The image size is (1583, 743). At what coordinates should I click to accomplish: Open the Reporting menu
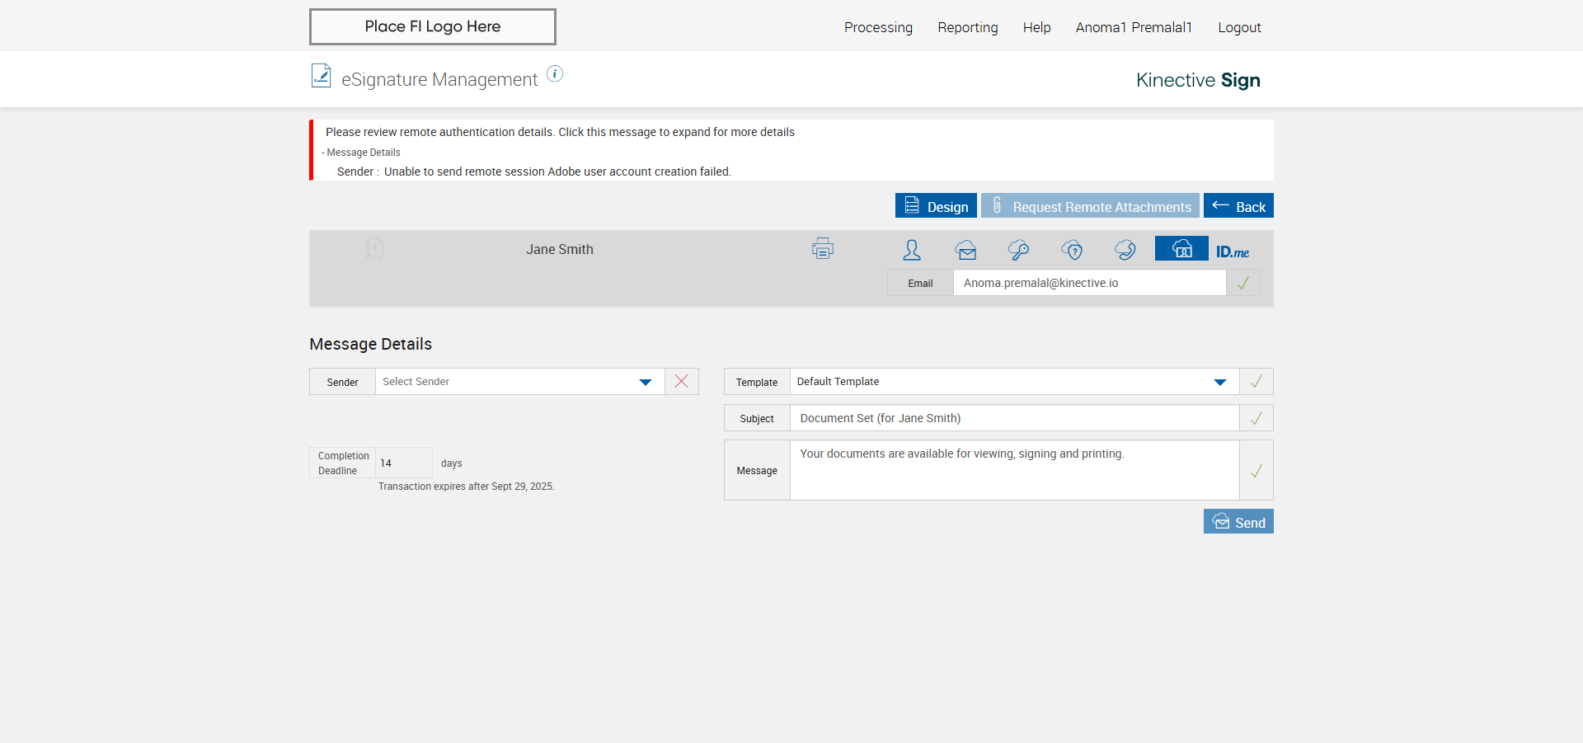tap(967, 27)
